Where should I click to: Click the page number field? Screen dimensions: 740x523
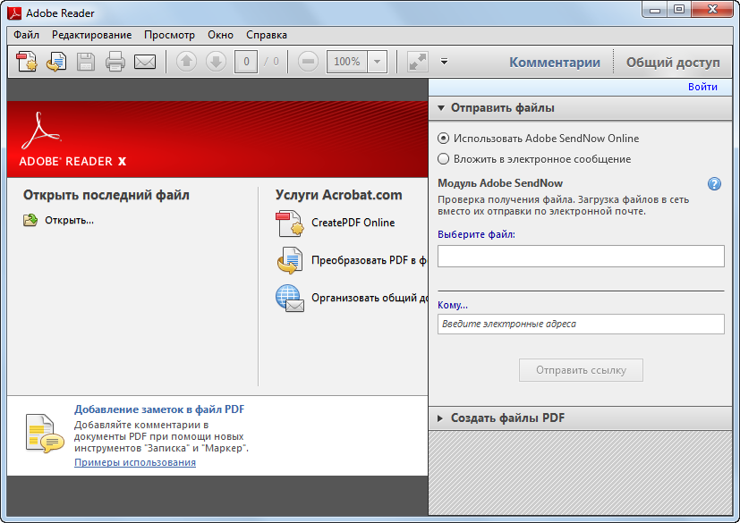[x=246, y=62]
